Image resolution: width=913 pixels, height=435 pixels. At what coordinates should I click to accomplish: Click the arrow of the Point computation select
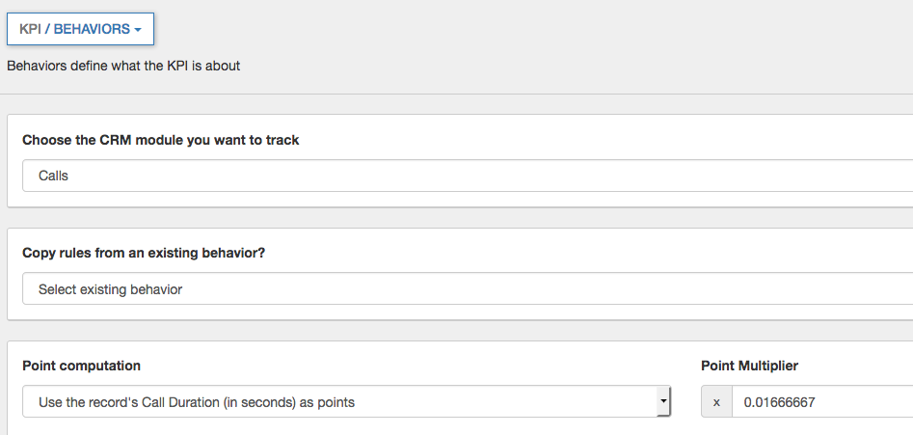coord(662,402)
